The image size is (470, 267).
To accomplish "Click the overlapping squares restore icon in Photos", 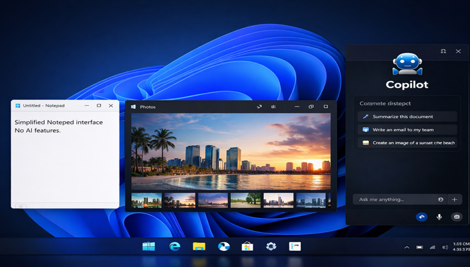I will coord(311,107).
